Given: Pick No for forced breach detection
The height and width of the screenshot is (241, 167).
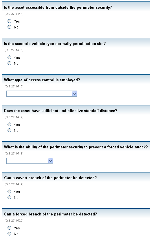Looking at the screenshot, I should coord(10,233).
